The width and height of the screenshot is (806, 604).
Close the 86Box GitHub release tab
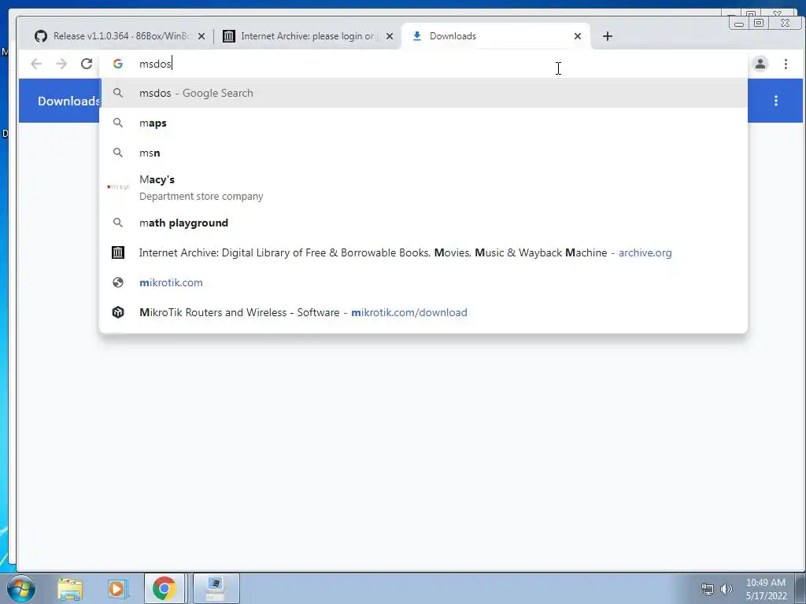click(x=201, y=36)
